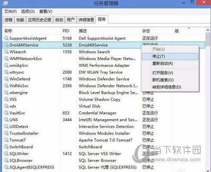Choose 打开服务(V) in the context menu

(x=170, y=73)
